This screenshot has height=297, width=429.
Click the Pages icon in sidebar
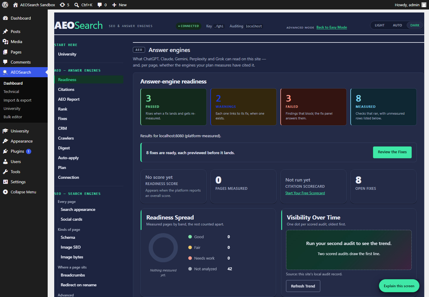pos(5,52)
